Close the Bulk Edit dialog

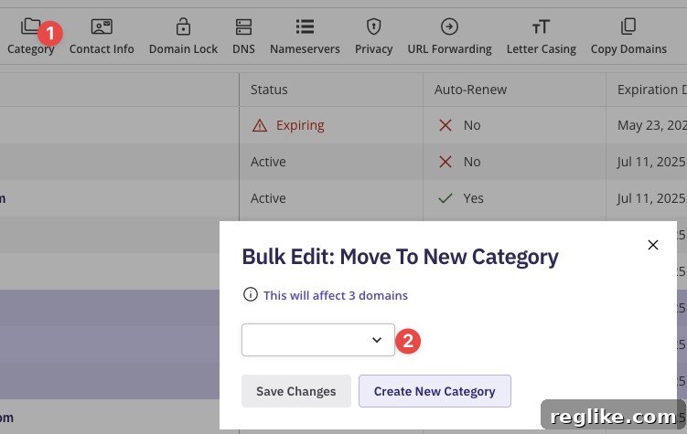point(653,245)
